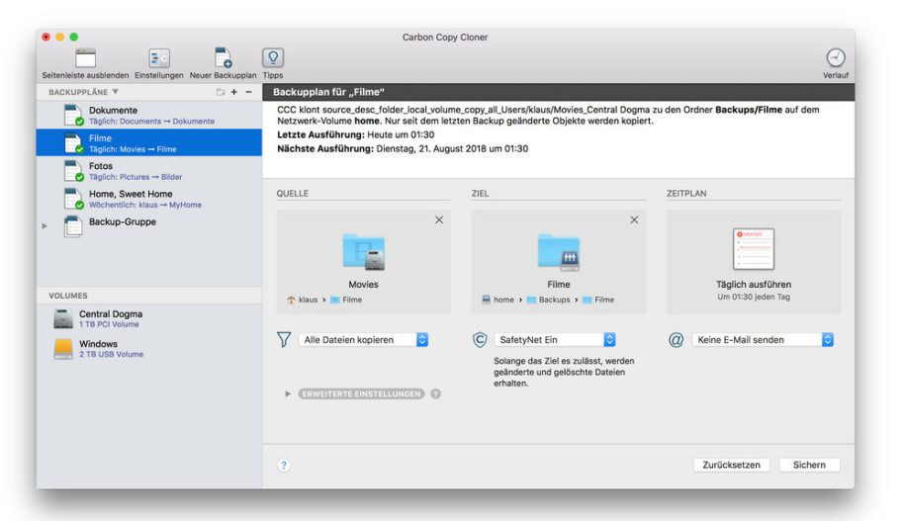Expand the Backup-Gruppe disclosure triangle
This screenshot has width=905, height=521.
pos(45,226)
